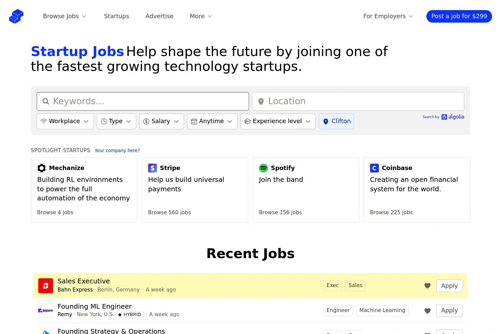Click the Bahn Express company name
This screenshot has height=334, width=501.
(x=75, y=290)
